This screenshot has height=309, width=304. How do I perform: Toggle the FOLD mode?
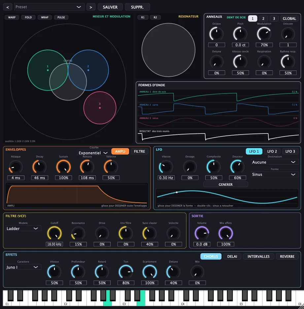pyautogui.click(x=28, y=17)
